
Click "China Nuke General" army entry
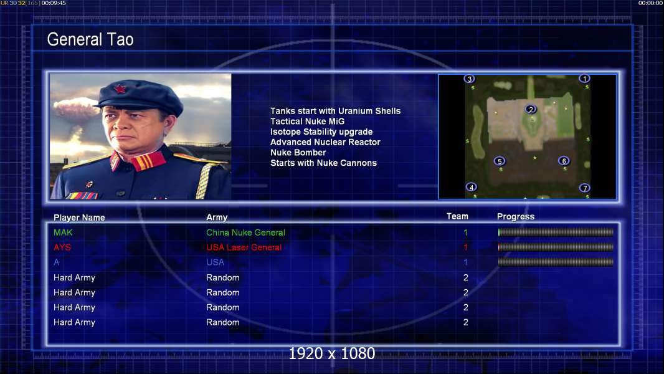(245, 233)
